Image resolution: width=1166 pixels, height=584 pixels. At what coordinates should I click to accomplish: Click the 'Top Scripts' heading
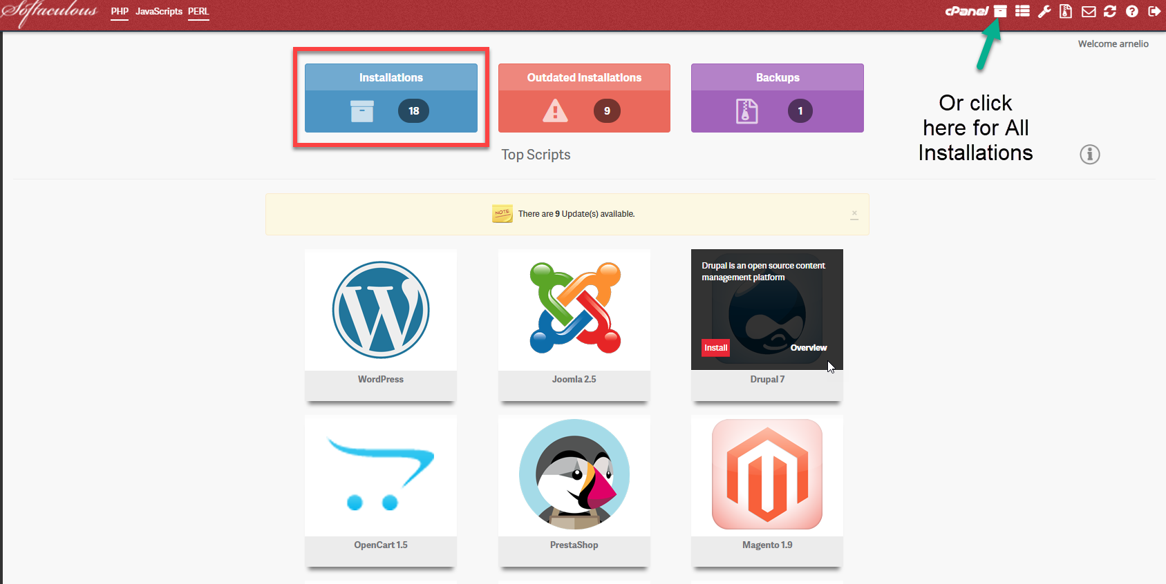pyautogui.click(x=536, y=155)
